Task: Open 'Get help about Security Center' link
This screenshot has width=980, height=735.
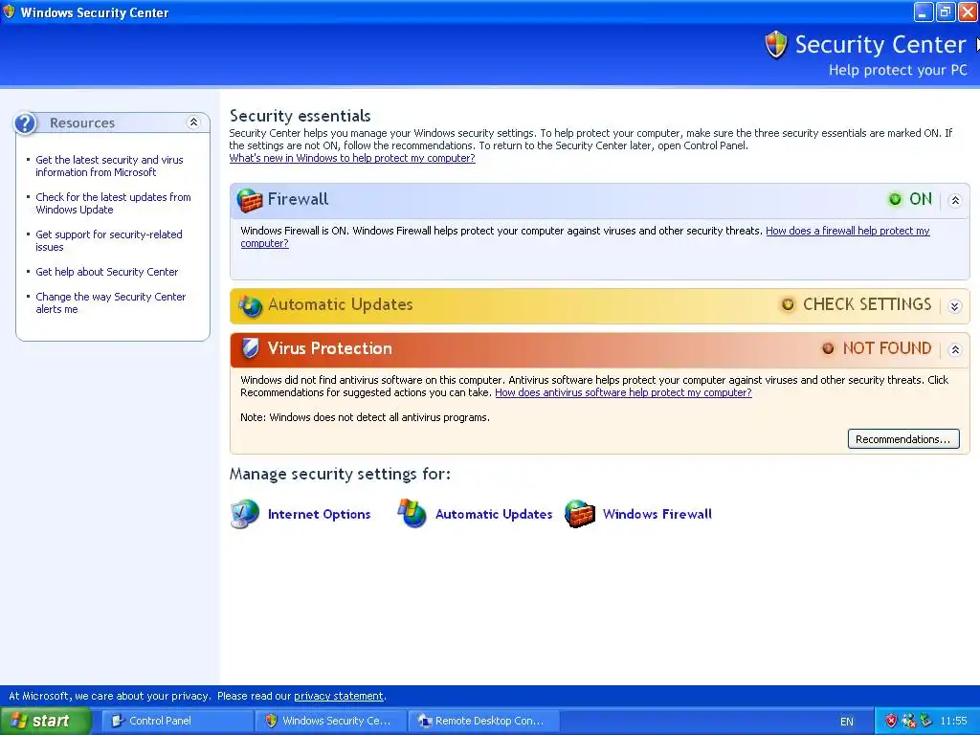Action: (107, 272)
